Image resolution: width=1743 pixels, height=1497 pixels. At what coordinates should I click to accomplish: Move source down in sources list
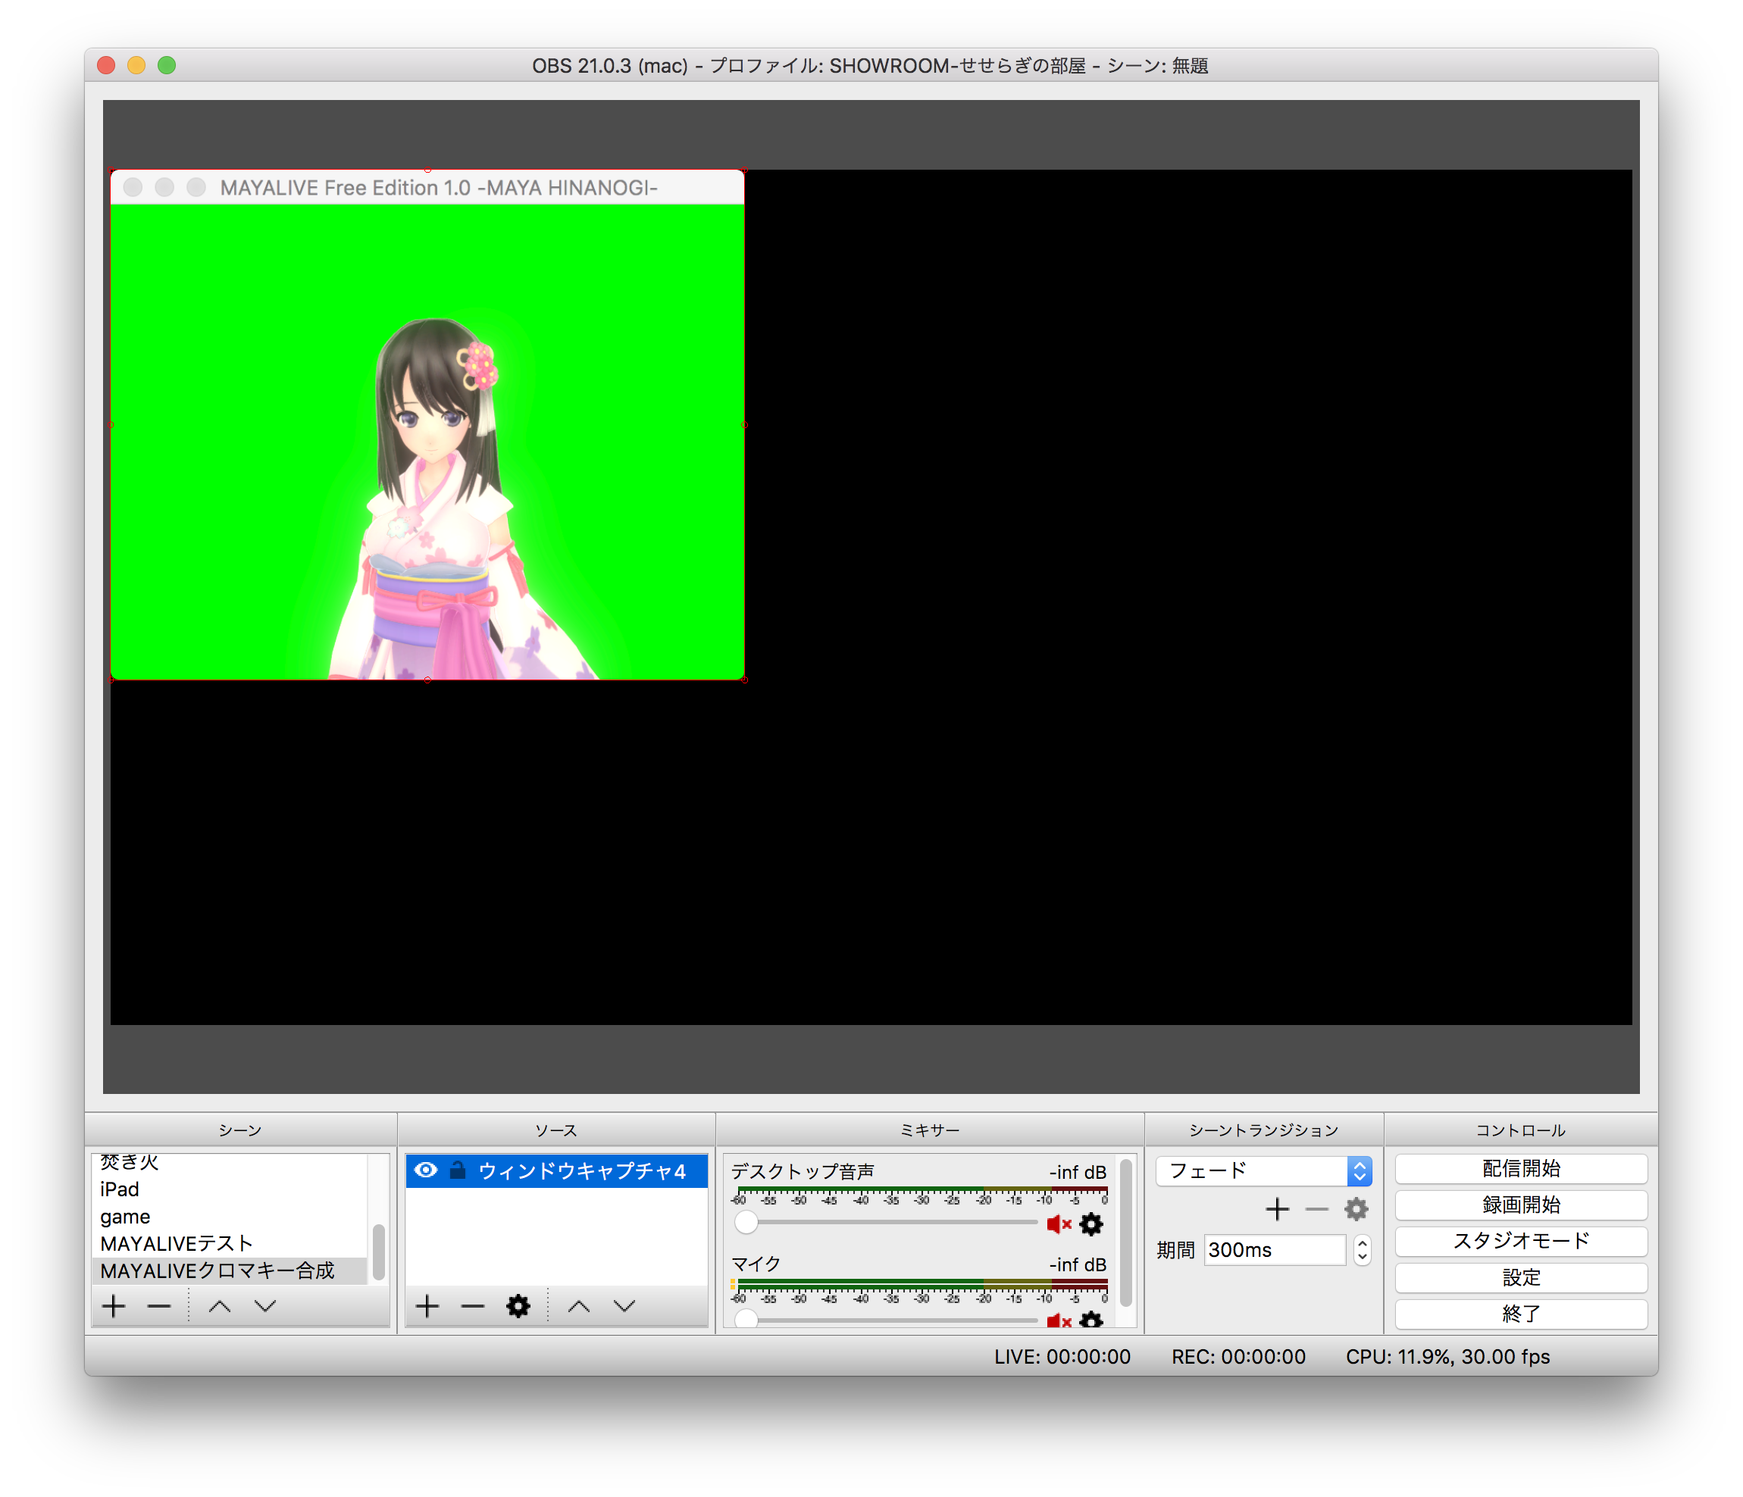(x=624, y=1306)
